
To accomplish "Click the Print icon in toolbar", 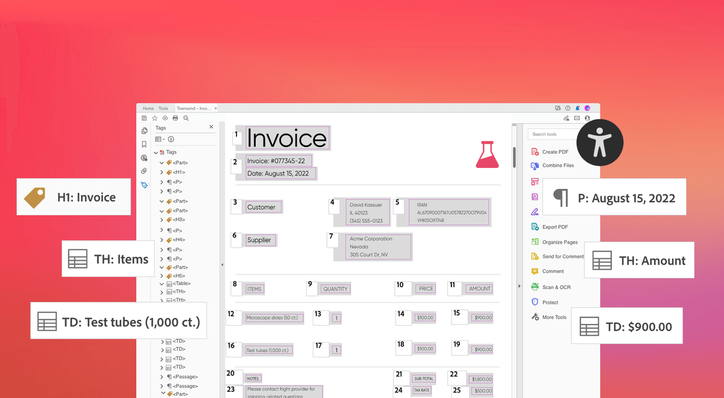I will coord(175,118).
